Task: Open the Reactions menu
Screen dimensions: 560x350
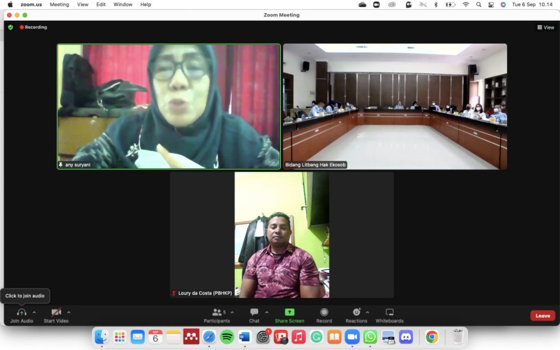Action: (356, 316)
